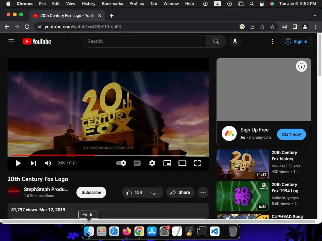Dislike the video
Image resolution: width=322 pixels, height=241 pixels.
point(154,192)
